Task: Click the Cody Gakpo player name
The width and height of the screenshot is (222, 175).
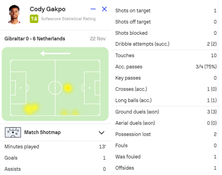Action: coord(47,9)
